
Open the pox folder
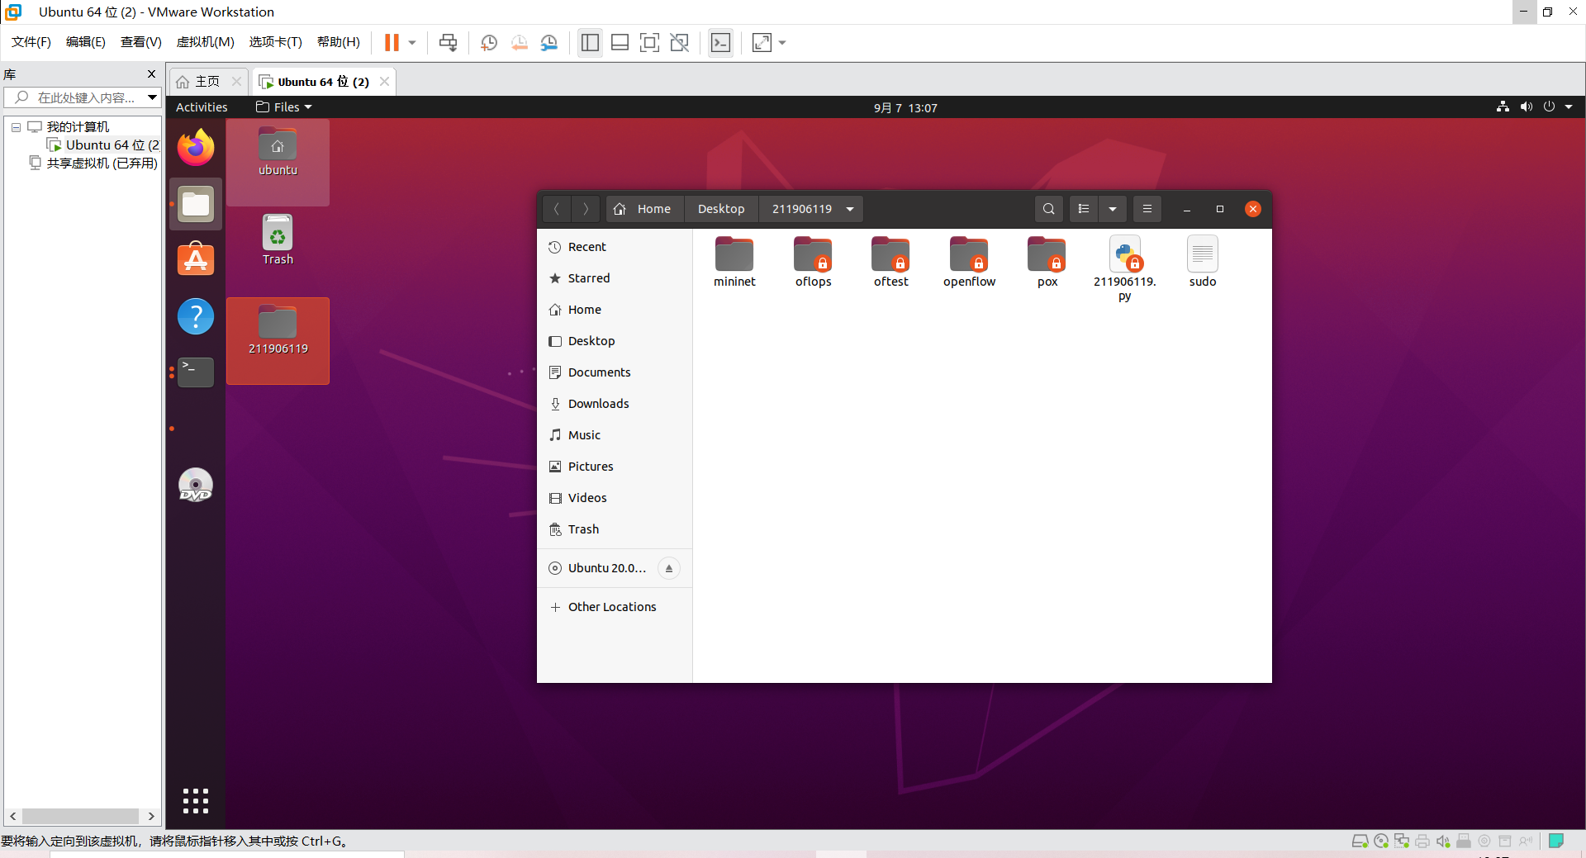1047,262
